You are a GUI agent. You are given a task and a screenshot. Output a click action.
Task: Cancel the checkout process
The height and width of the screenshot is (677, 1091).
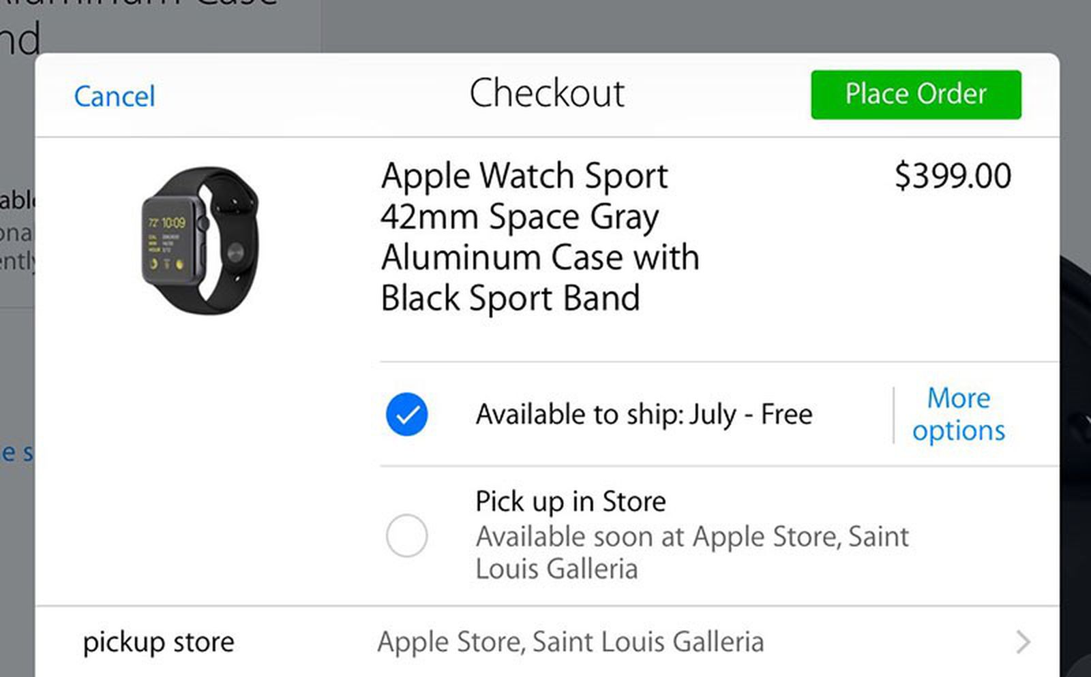click(114, 97)
